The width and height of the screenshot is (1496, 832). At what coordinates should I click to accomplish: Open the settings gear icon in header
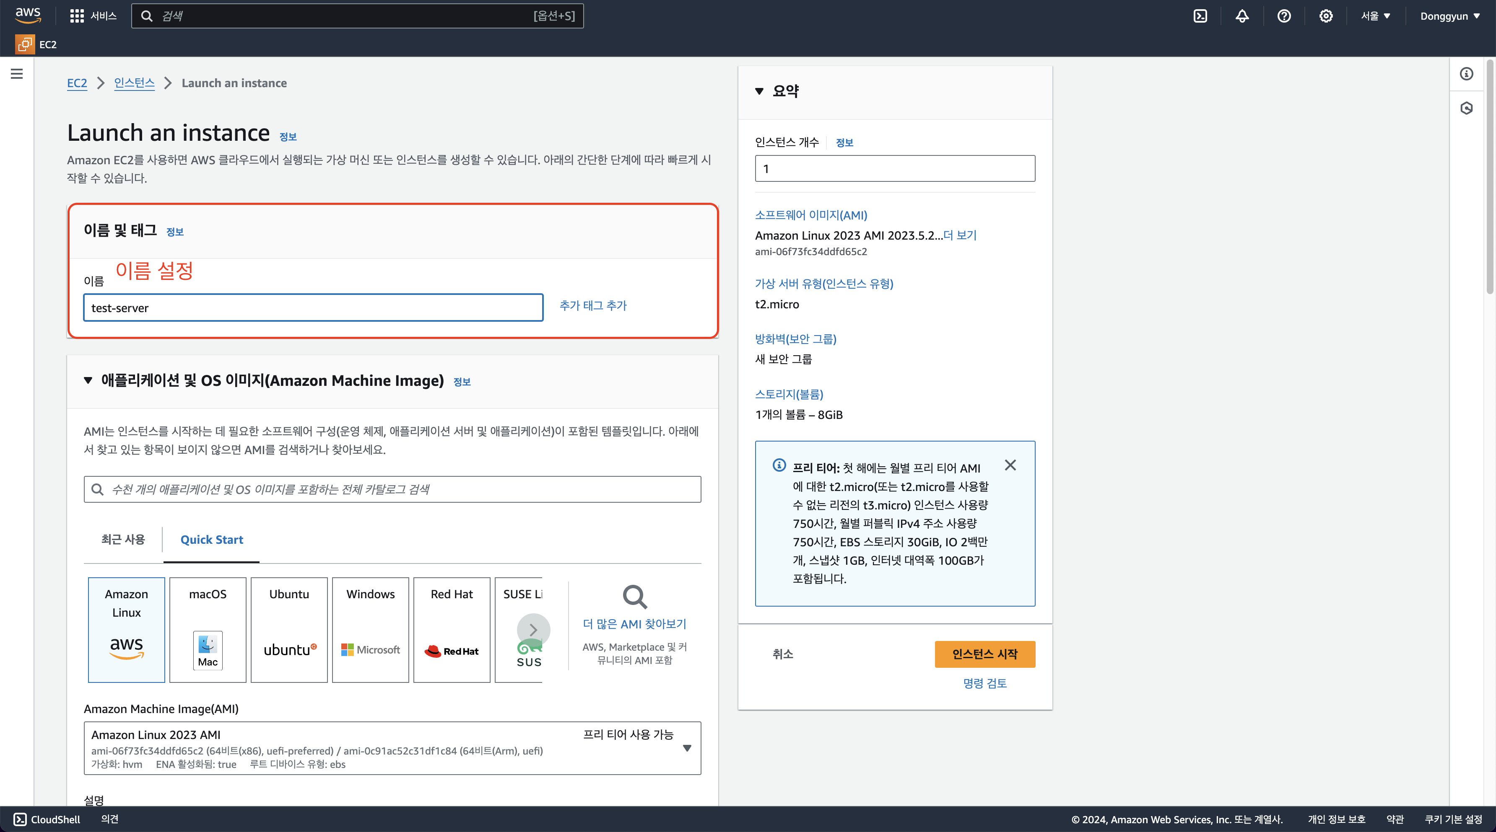click(x=1325, y=16)
